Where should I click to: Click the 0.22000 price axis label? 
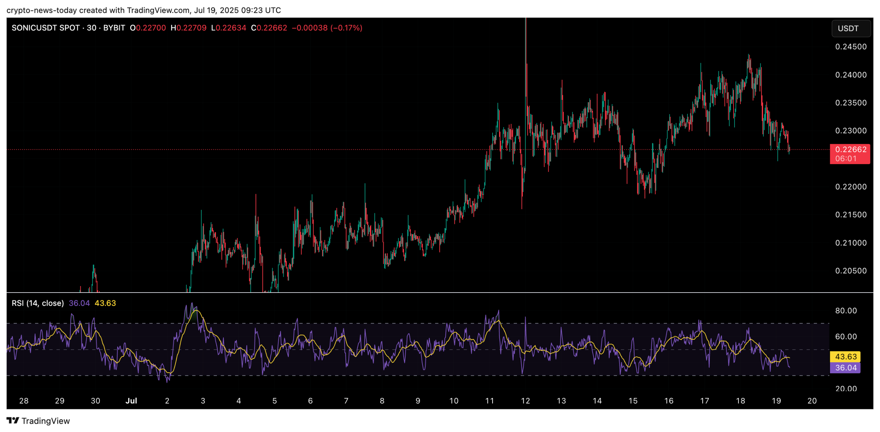851,187
